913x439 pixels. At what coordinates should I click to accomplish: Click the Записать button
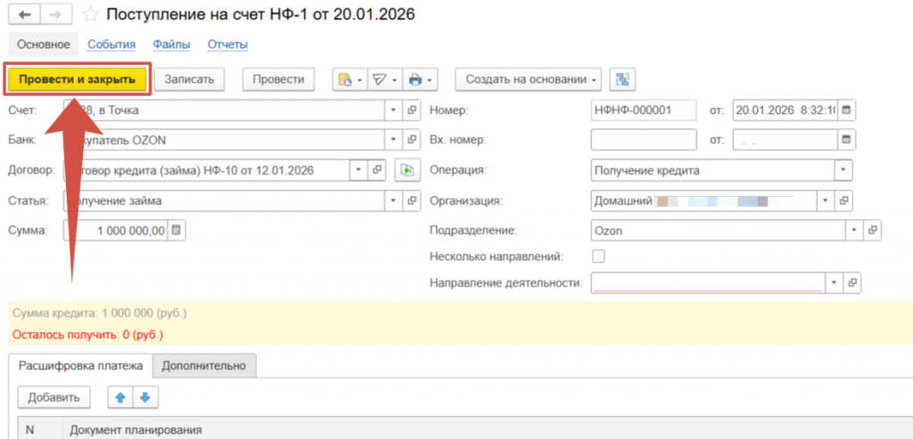click(x=189, y=79)
